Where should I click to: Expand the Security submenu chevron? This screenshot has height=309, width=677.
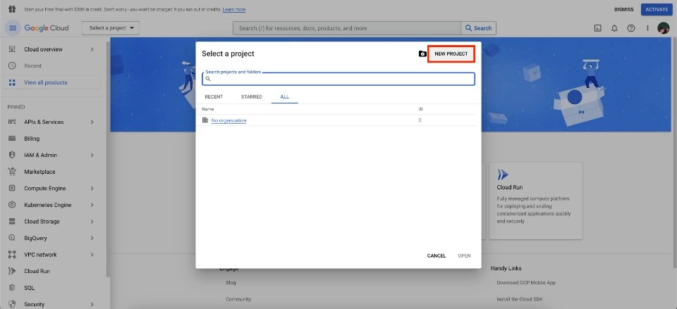tap(92, 304)
